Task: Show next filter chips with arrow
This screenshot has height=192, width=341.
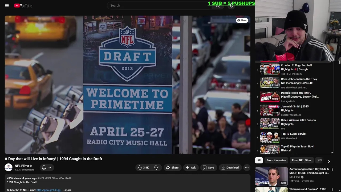Action: [x=329, y=161]
